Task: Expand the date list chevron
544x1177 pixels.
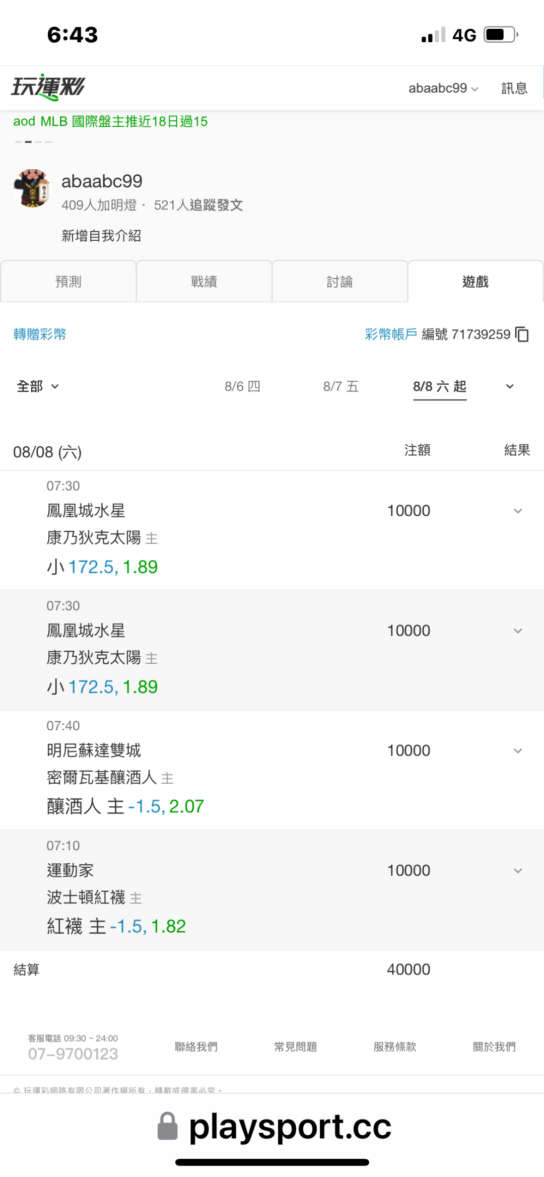Action: (510, 386)
